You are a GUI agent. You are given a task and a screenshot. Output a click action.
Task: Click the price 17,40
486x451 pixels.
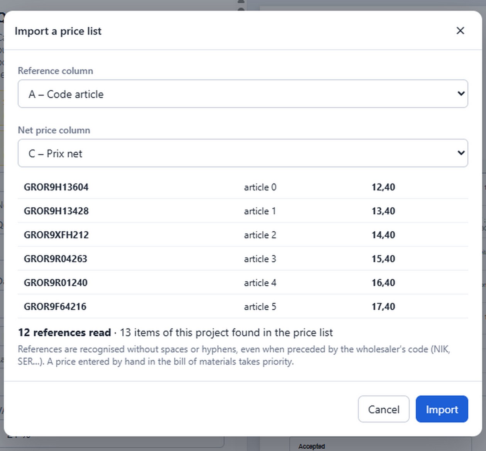tap(383, 307)
